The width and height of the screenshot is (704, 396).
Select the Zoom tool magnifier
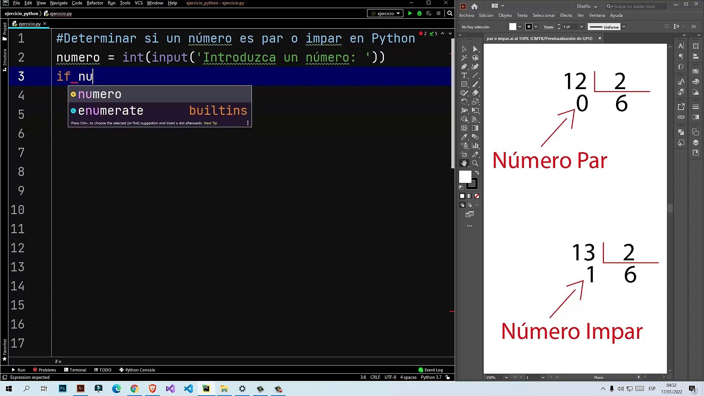click(475, 163)
